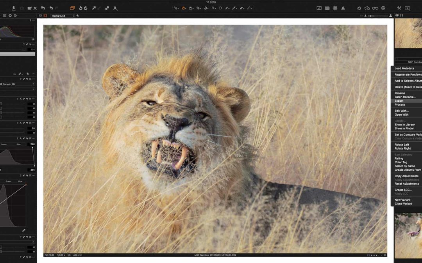
Task: Click the exposure warning triangle icon
Action: [343, 8]
